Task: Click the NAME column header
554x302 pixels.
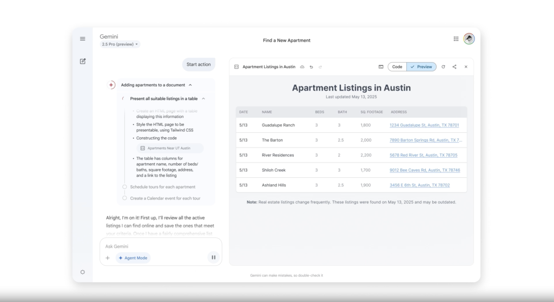Action: [x=267, y=112]
